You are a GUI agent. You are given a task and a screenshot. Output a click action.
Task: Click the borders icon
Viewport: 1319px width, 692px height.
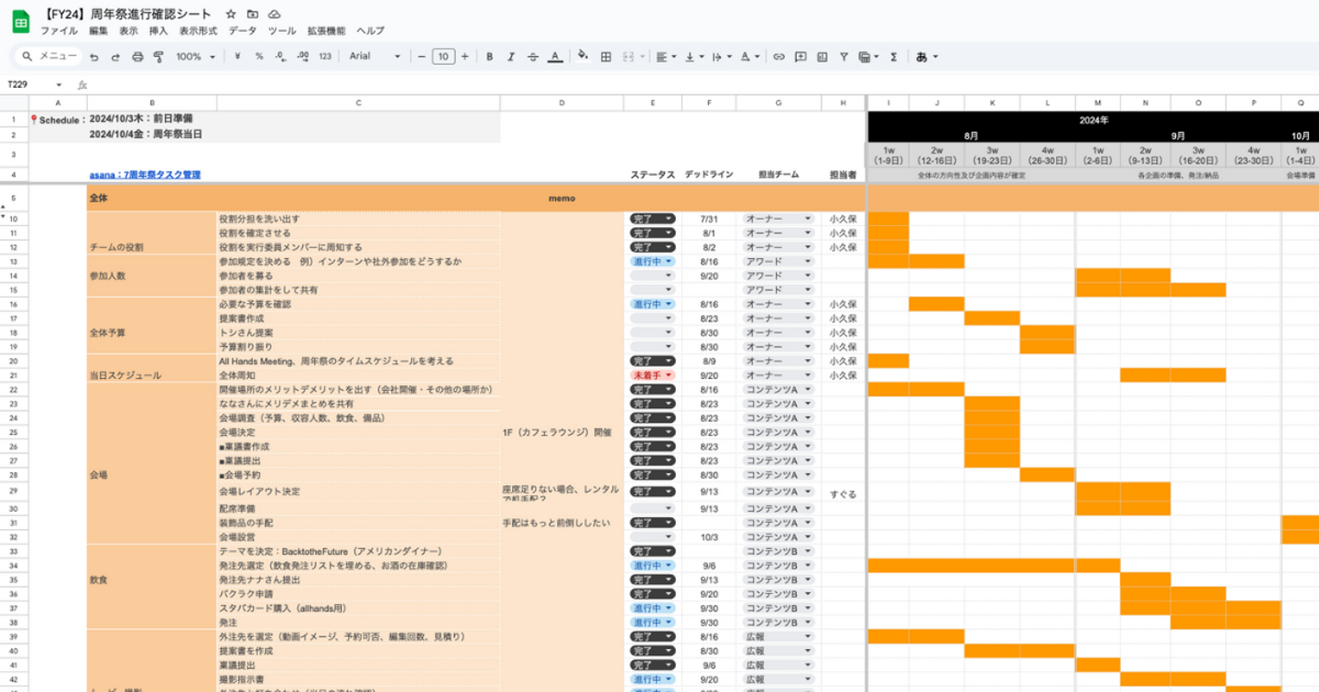(x=605, y=57)
